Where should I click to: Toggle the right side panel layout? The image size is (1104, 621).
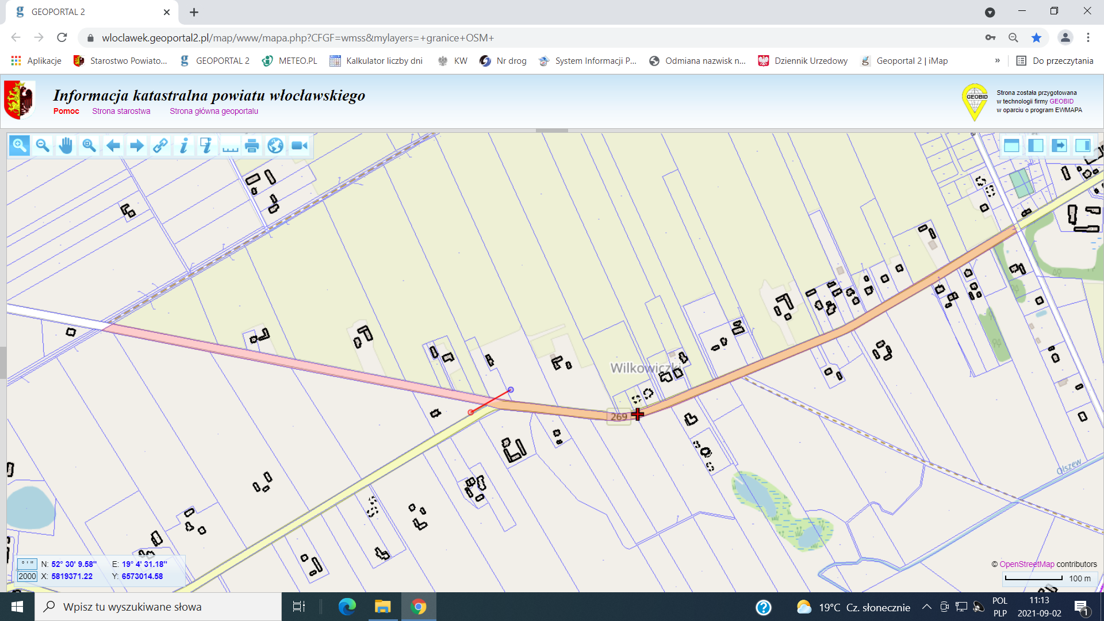point(1082,145)
